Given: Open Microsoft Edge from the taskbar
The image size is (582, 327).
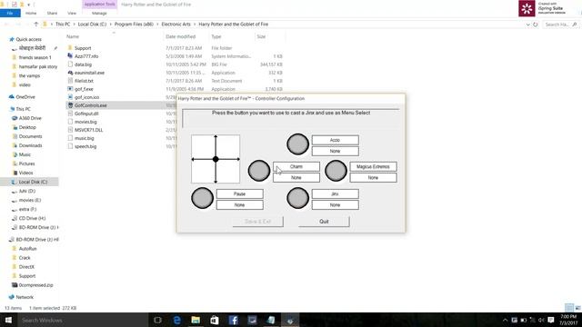Looking at the screenshot, I should [177, 320].
